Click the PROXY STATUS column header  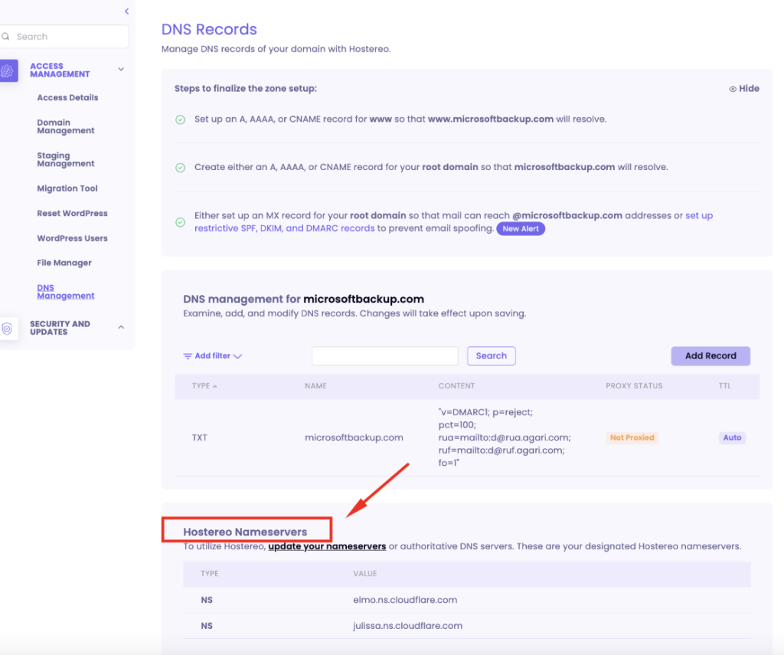(634, 386)
